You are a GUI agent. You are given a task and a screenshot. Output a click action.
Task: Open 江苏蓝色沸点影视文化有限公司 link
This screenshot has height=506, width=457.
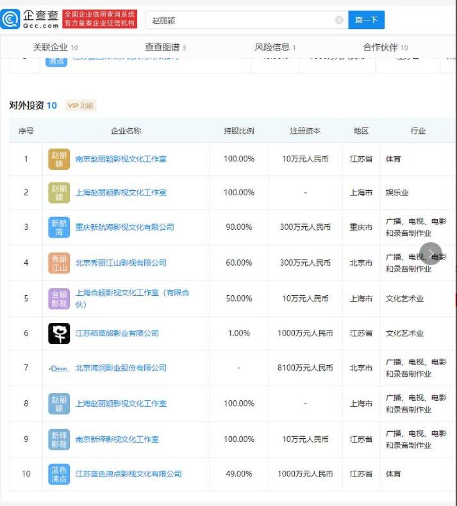click(x=129, y=474)
